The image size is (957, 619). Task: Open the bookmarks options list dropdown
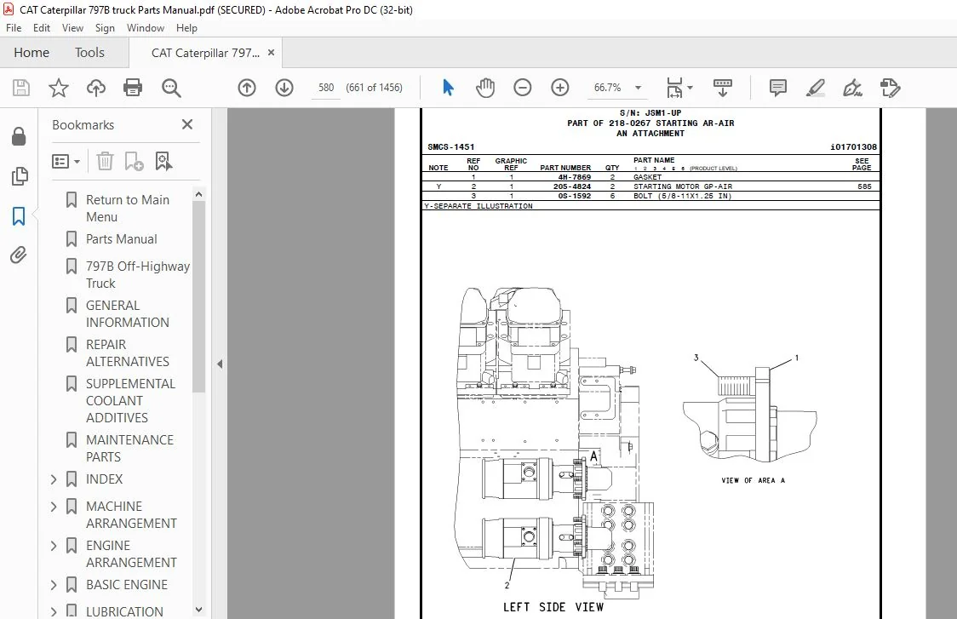click(66, 161)
